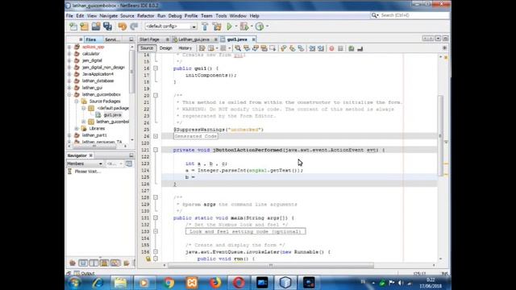Select gui1.java in the project tree
This screenshot has width=516, height=290.
point(113,115)
